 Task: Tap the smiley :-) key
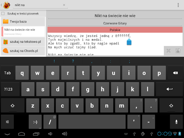[x=35, y=122]
